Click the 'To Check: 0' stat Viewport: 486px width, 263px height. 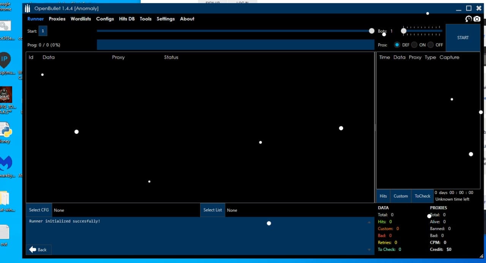(389, 249)
